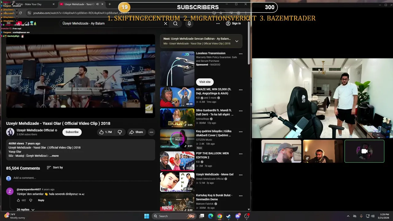Screen dimensions: 393x221
Task: Select the gray-cap participant video tile
Action: click(281, 151)
